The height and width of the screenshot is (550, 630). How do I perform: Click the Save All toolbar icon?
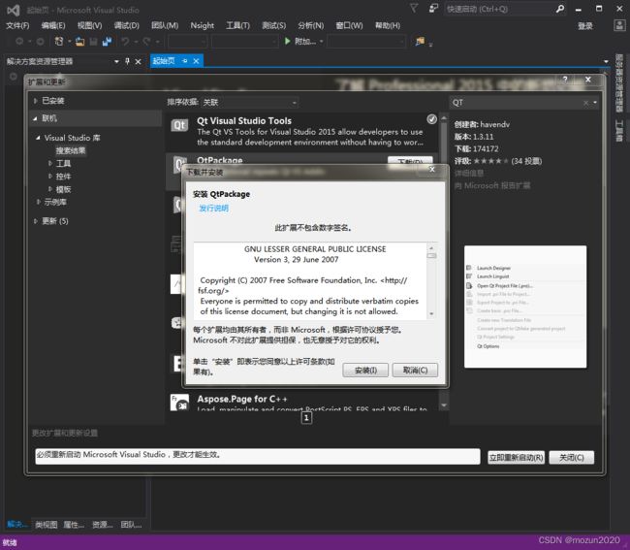(107, 42)
